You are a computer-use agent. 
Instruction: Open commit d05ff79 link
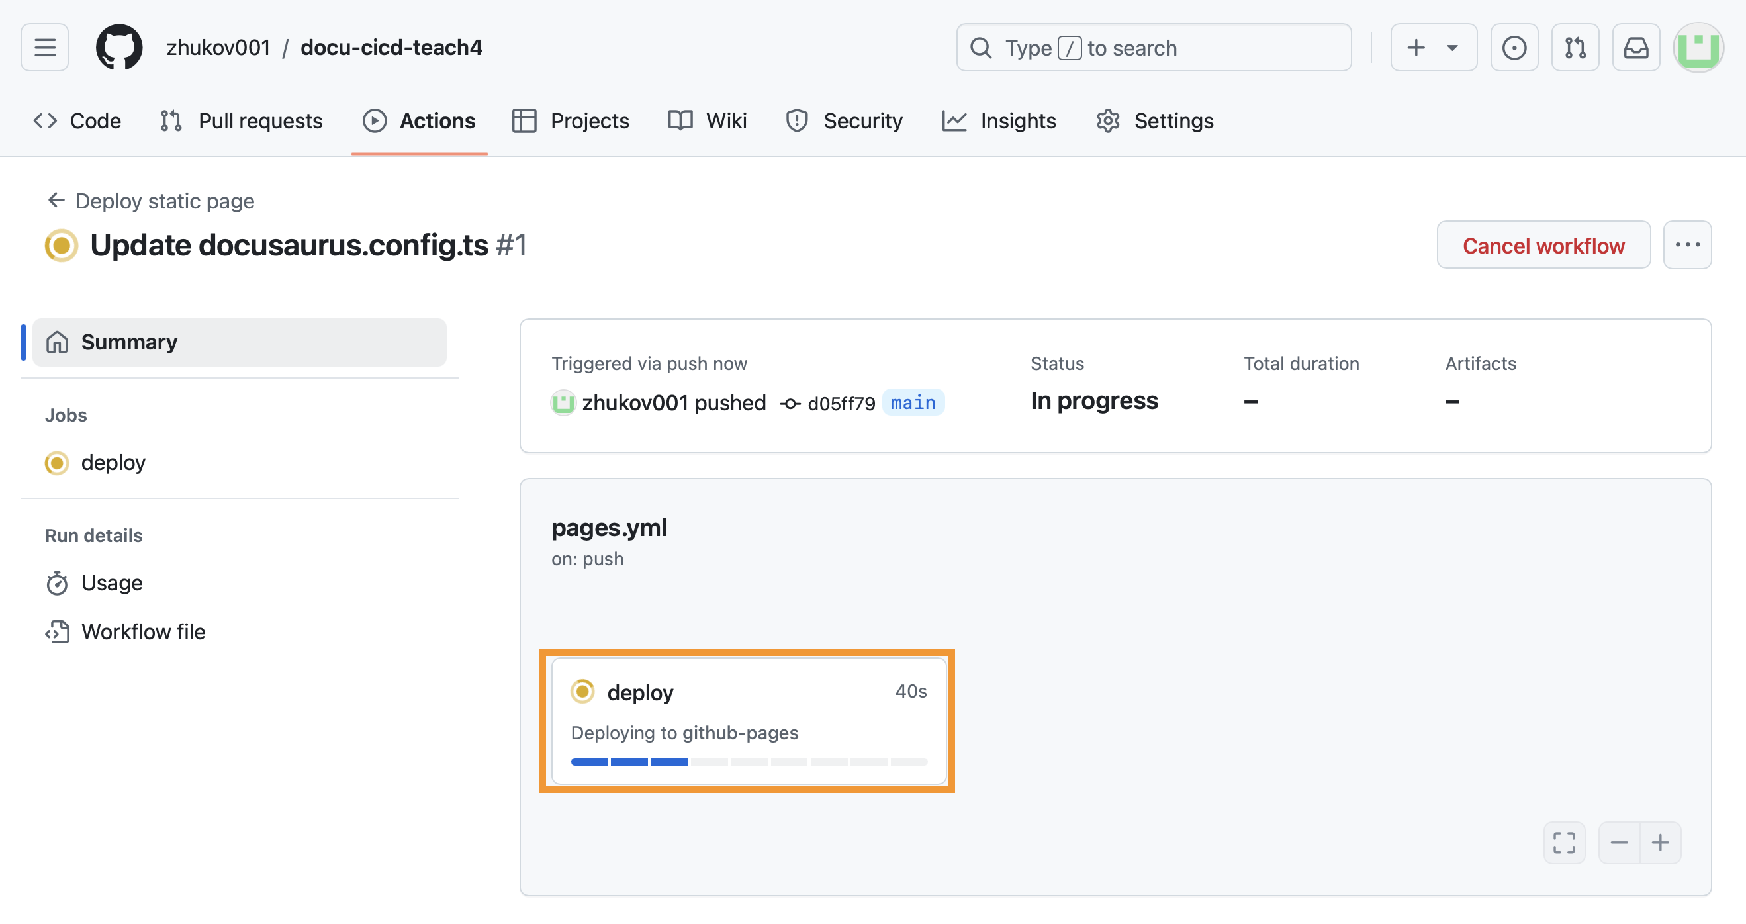tap(841, 403)
